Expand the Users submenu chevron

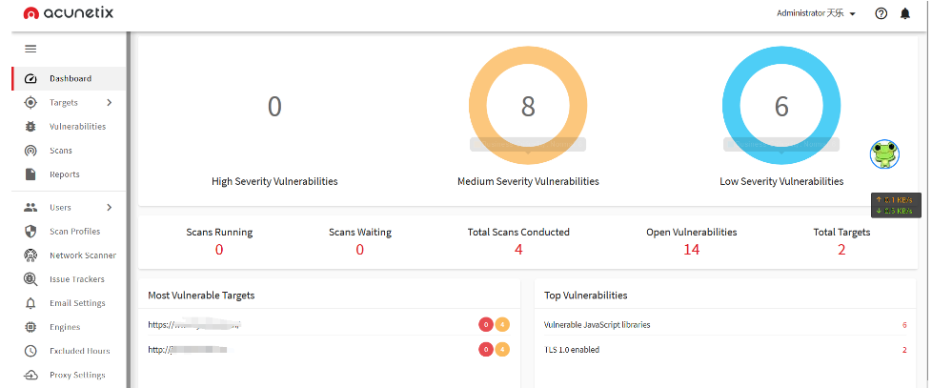tap(109, 208)
